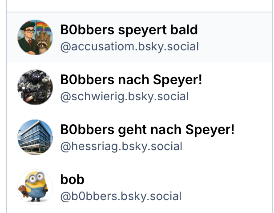The image size is (274, 213).
Task: Select the highlighted accusatiom account row
Action: coord(231,38)
